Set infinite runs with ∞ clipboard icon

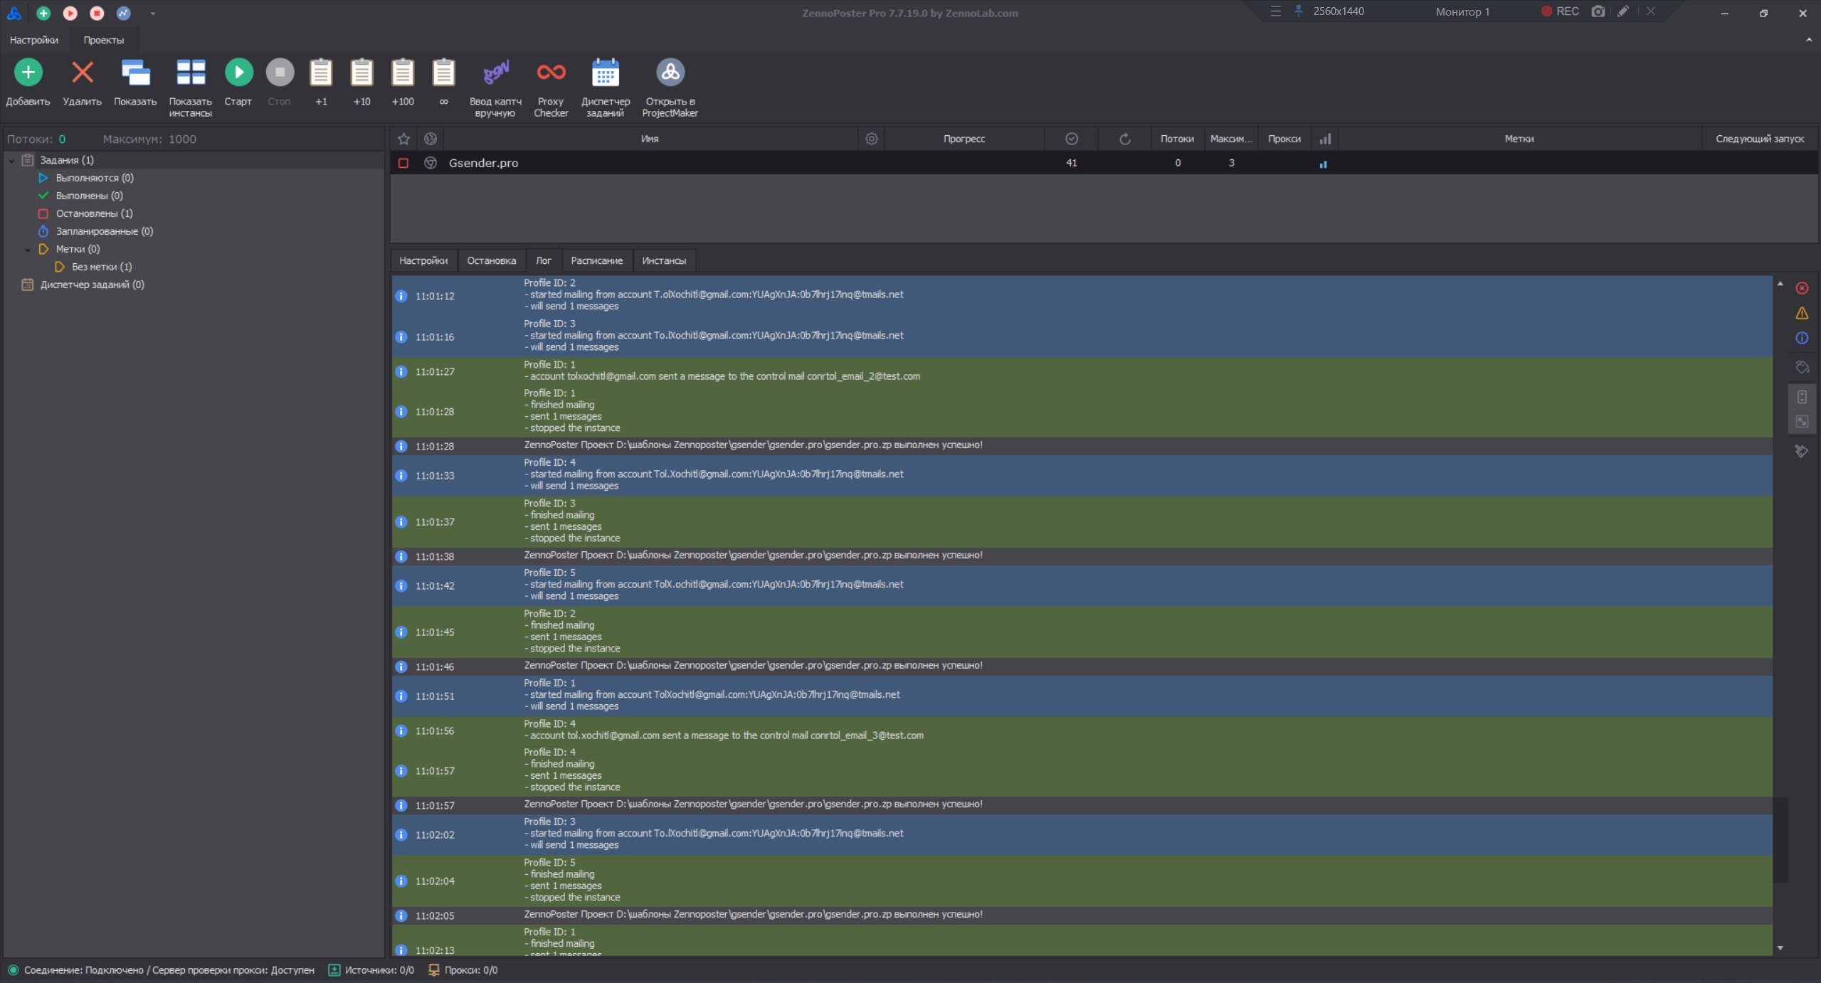(x=443, y=72)
